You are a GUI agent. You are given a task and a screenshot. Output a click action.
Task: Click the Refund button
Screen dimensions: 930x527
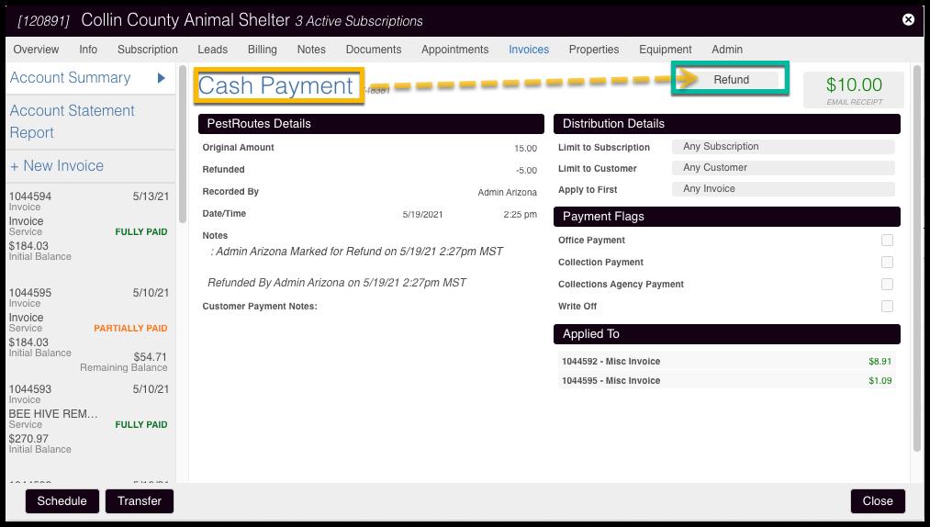[731, 80]
